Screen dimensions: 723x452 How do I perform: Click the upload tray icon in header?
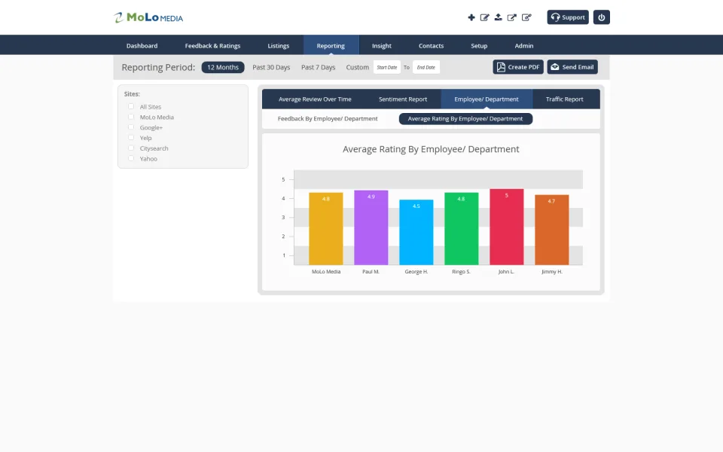click(x=499, y=17)
